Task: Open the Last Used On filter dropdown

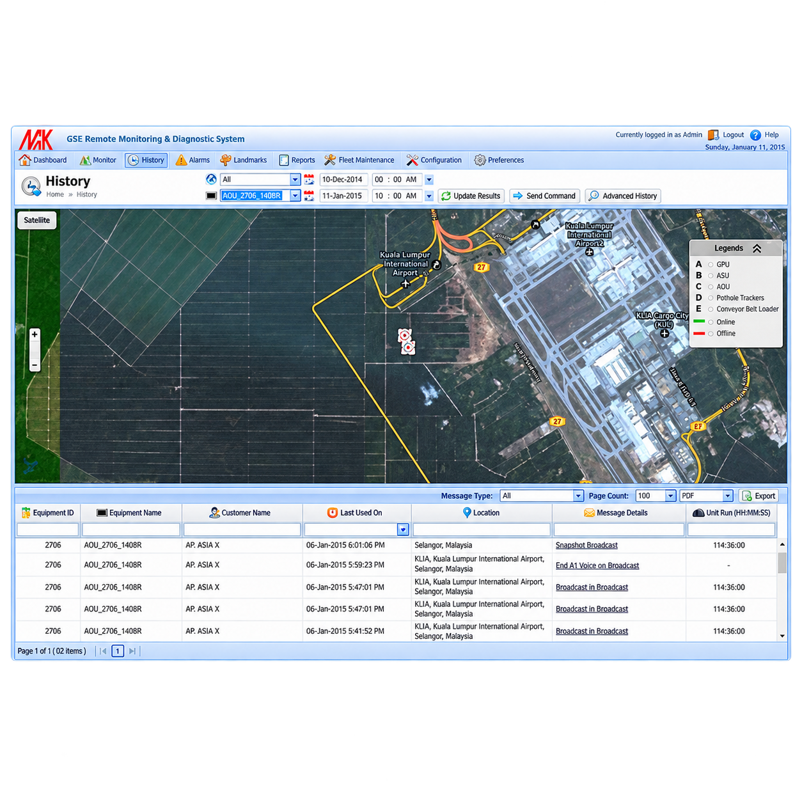Action: (403, 530)
